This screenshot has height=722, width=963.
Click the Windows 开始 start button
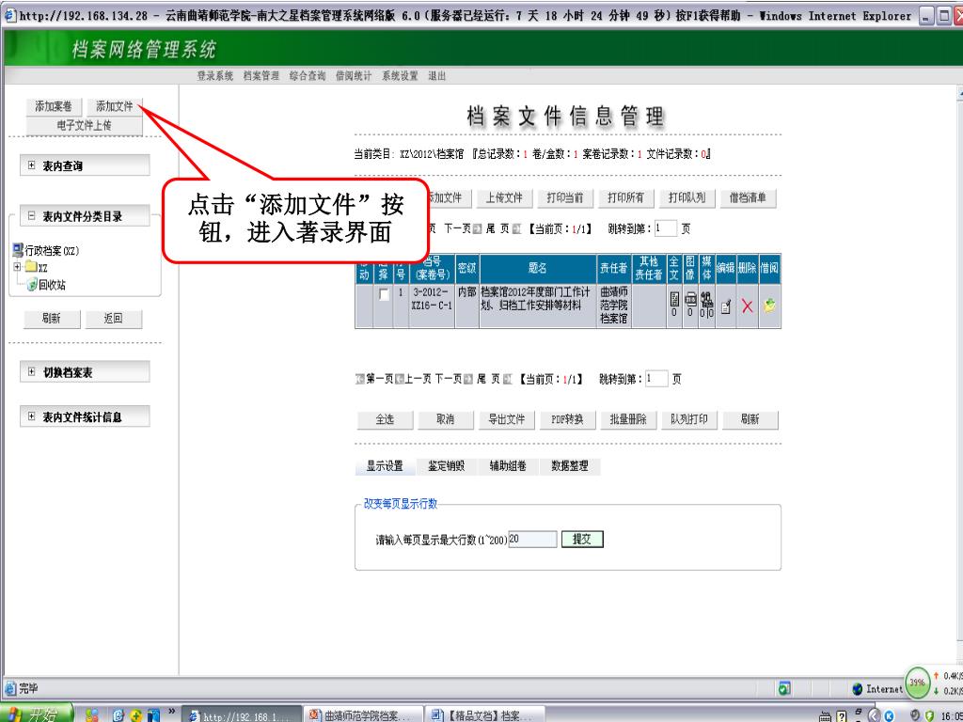click(x=37, y=714)
